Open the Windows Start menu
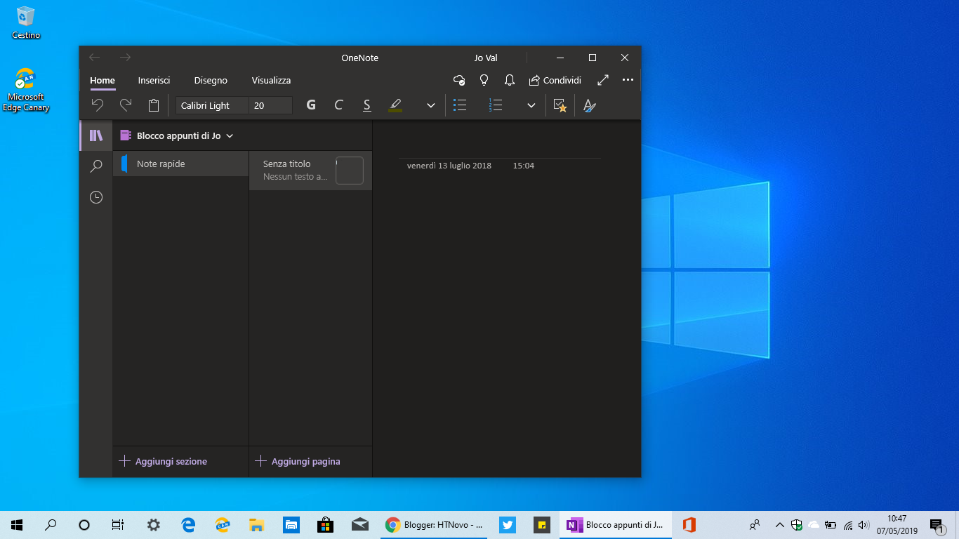Viewport: 959px width, 539px height. pos(17,524)
